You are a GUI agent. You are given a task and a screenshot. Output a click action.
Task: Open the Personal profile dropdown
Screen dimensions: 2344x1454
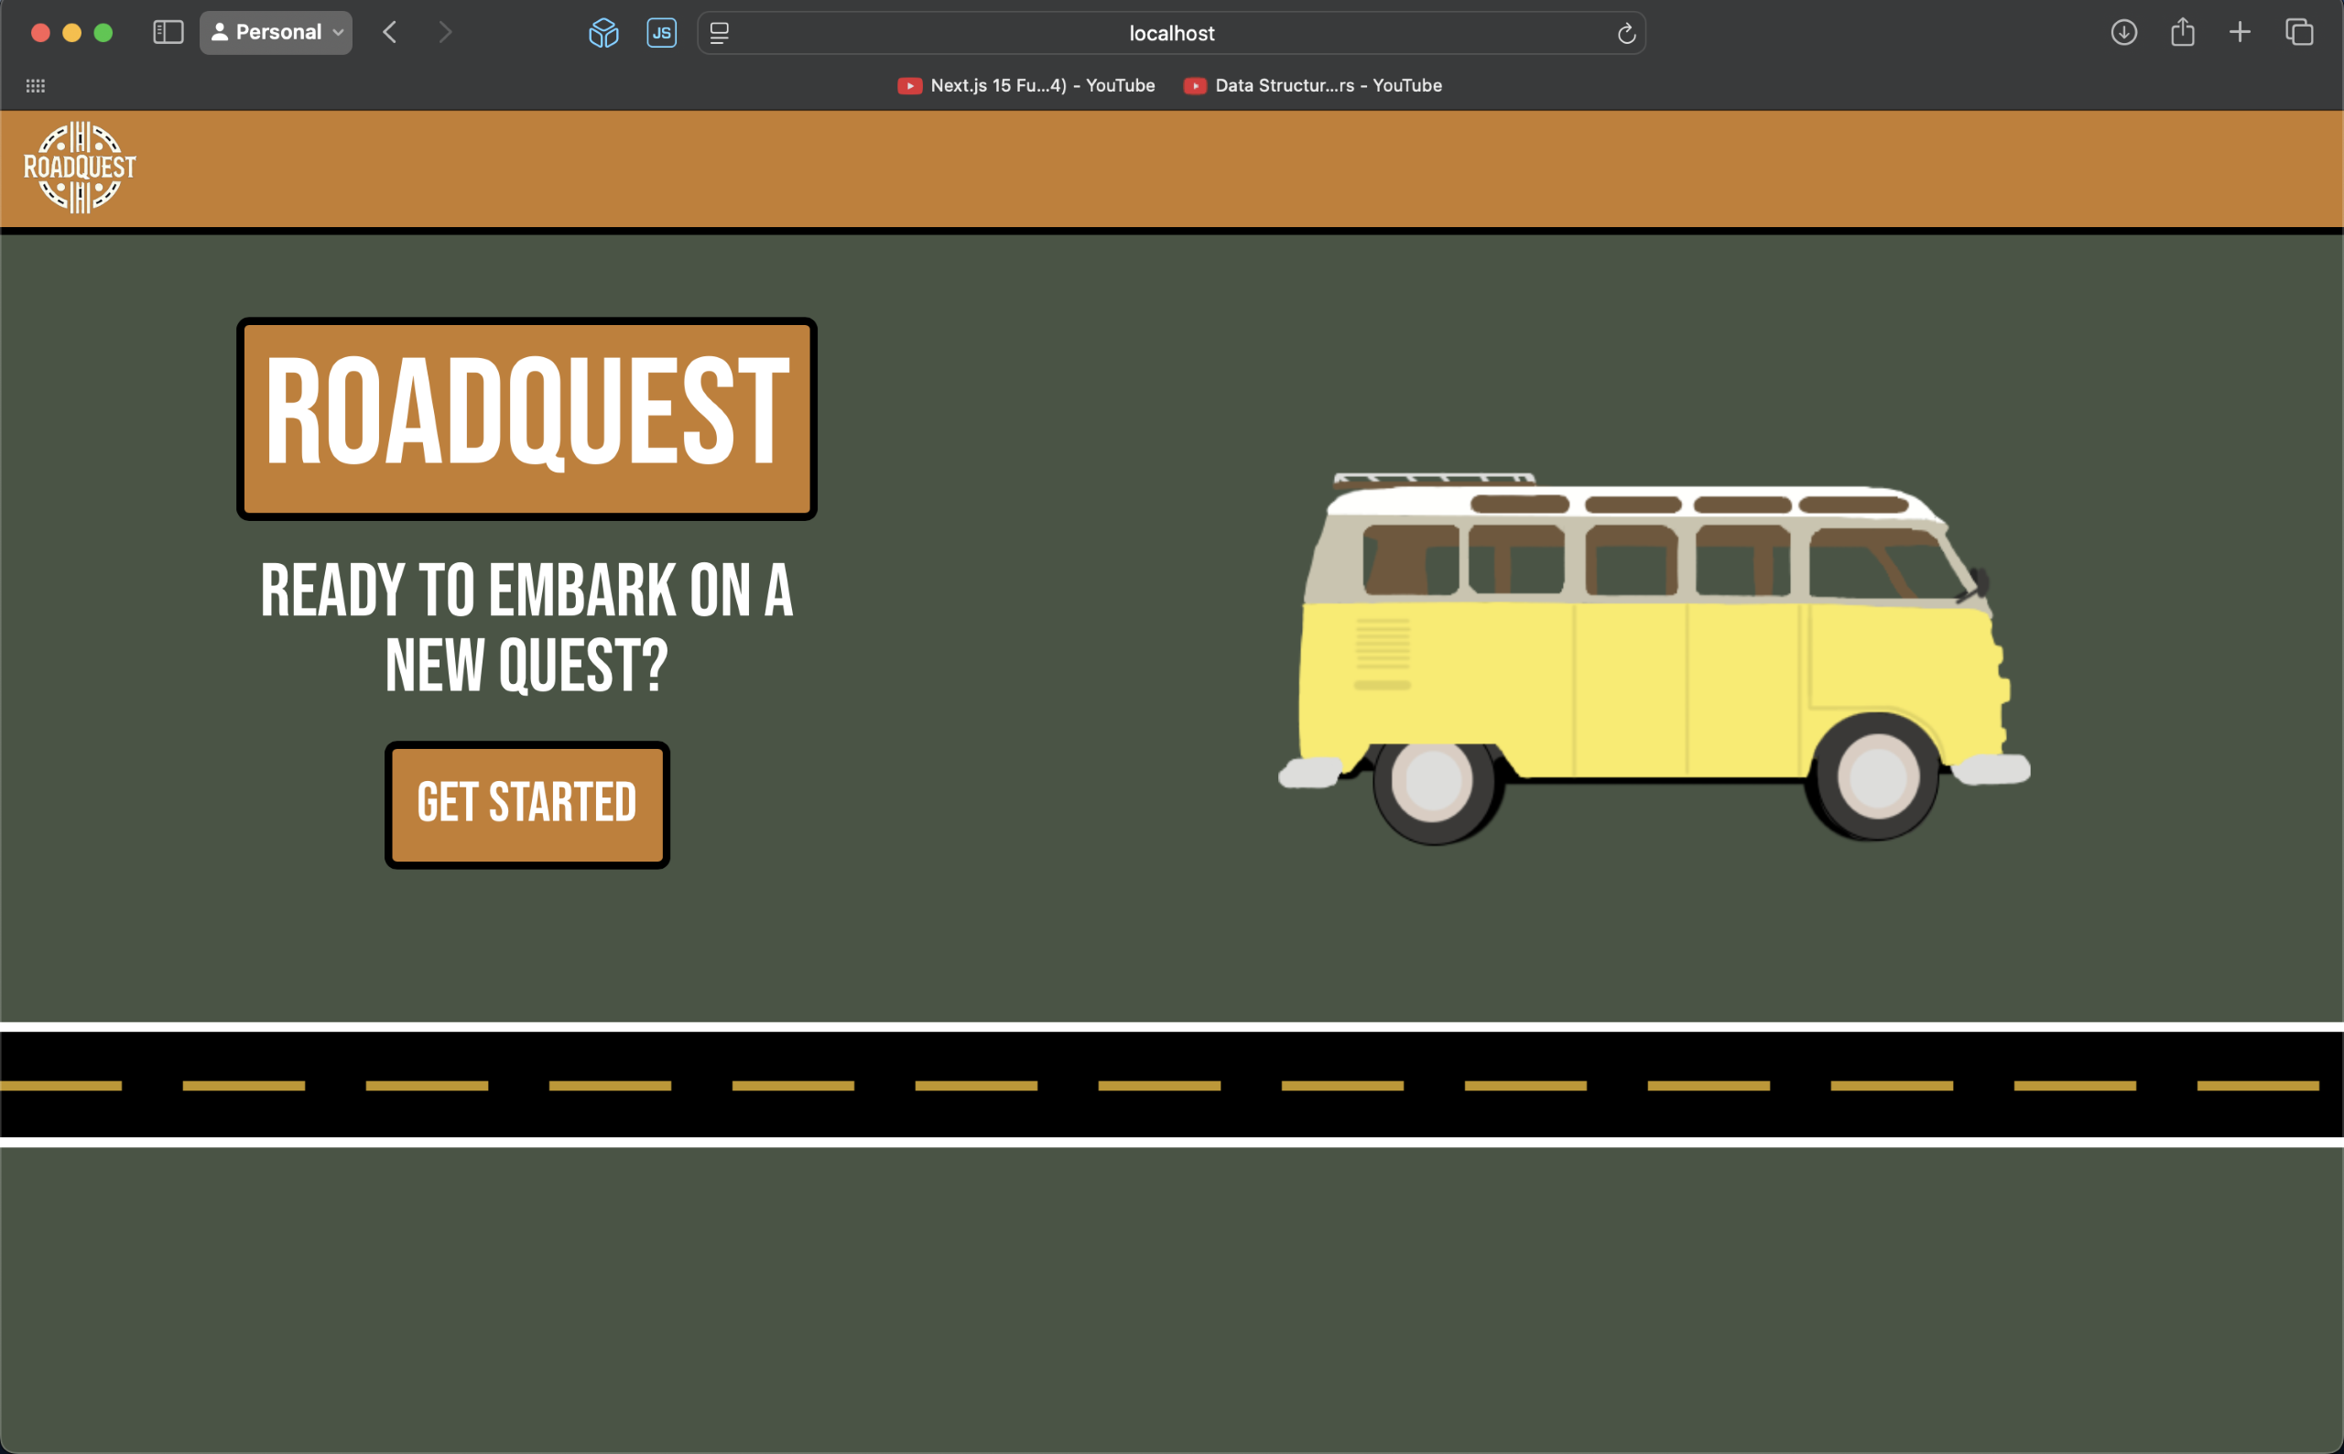tap(276, 33)
